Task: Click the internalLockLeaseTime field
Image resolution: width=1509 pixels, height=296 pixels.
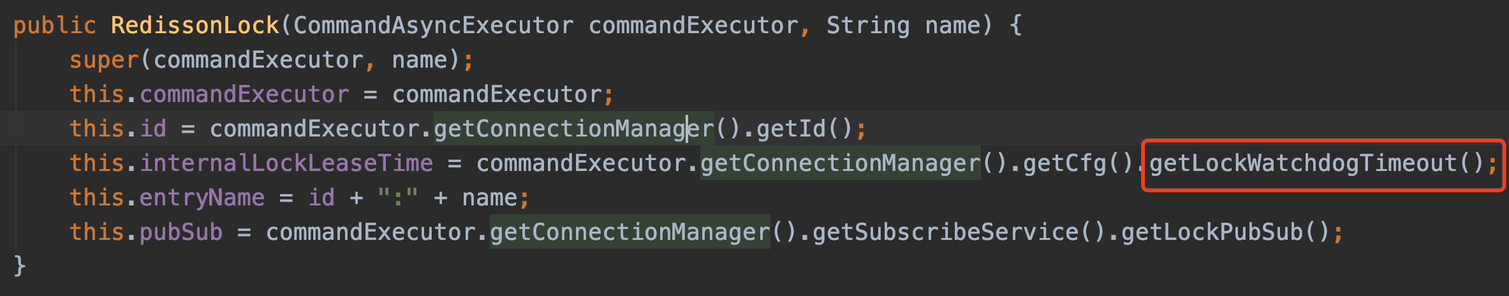Action: point(286,163)
